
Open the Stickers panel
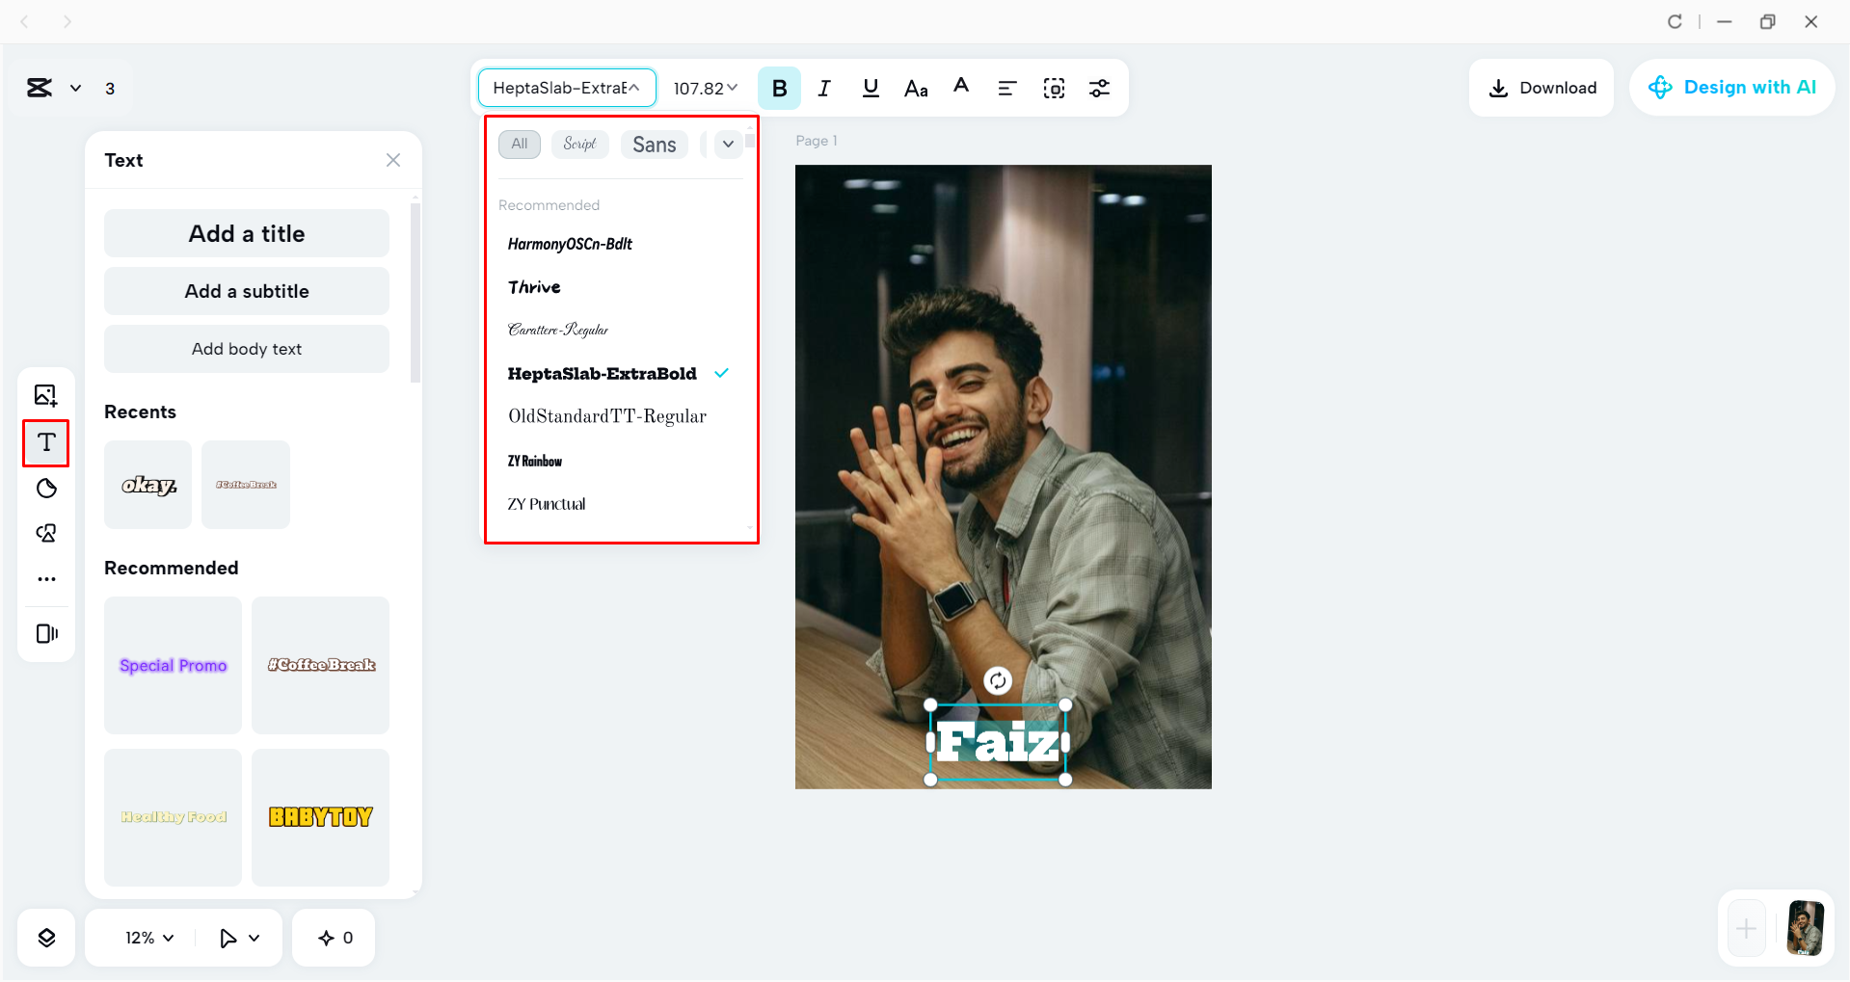[45, 489]
